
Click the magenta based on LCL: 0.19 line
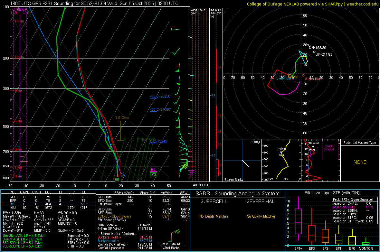tap(353, 207)
